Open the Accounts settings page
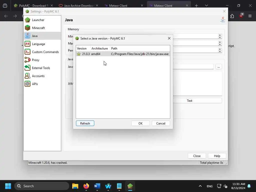 pos(42,76)
